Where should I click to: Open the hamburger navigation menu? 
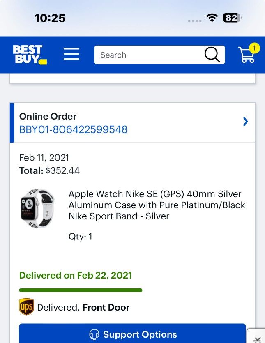click(71, 55)
